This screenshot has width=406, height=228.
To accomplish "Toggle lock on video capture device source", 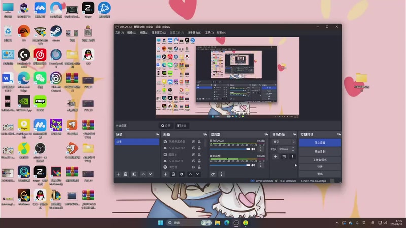I will tap(199, 142).
